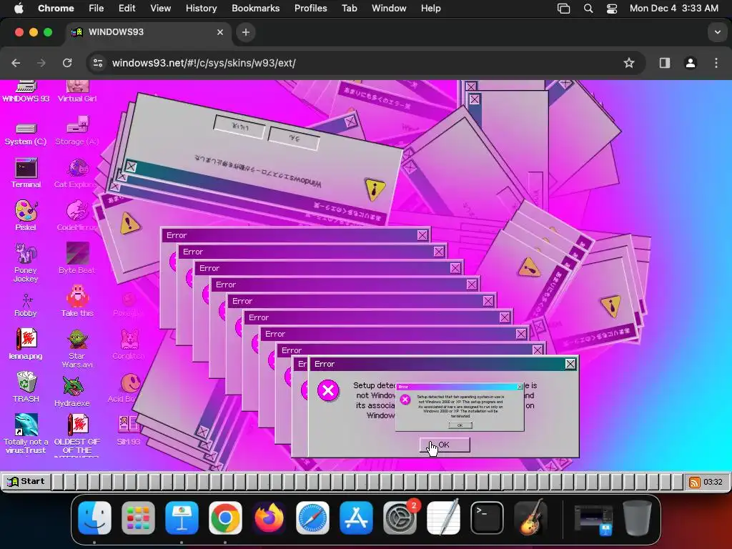Click the taskbar clock showing 03:32
The height and width of the screenshot is (549, 732).
(x=713, y=482)
